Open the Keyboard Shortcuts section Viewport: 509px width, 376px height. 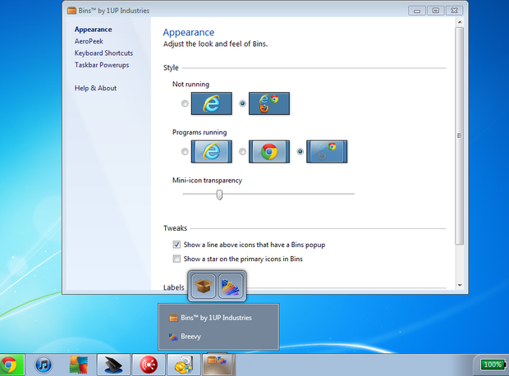[103, 53]
